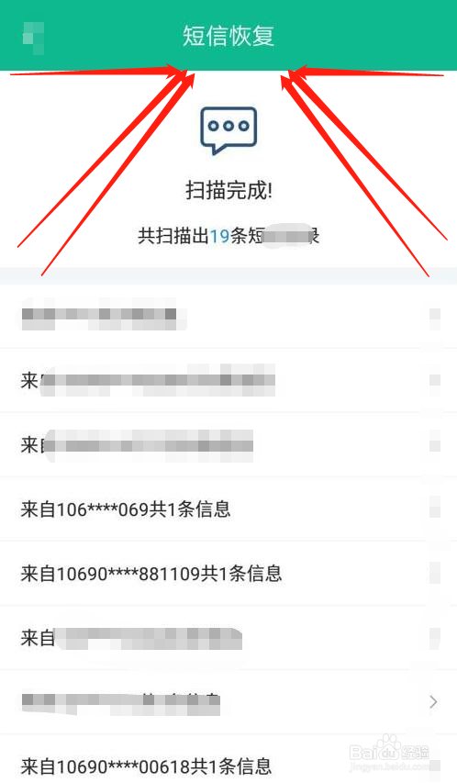Tap the 共扫描出19条 summary line
The image size is (457, 783).
point(228,236)
